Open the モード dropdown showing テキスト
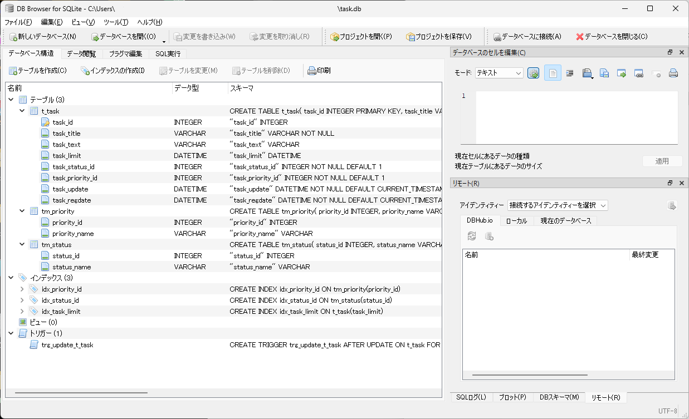 click(499, 73)
